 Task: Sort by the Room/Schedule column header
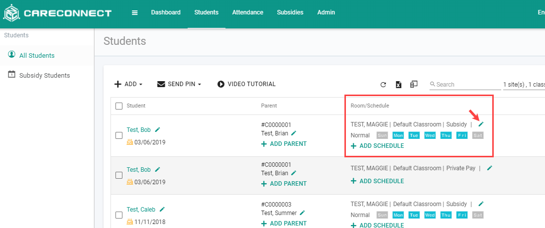pyautogui.click(x=370, y=106)
